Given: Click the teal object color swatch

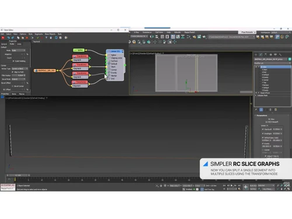Looking at the screenshot, I should click(290, 59).
